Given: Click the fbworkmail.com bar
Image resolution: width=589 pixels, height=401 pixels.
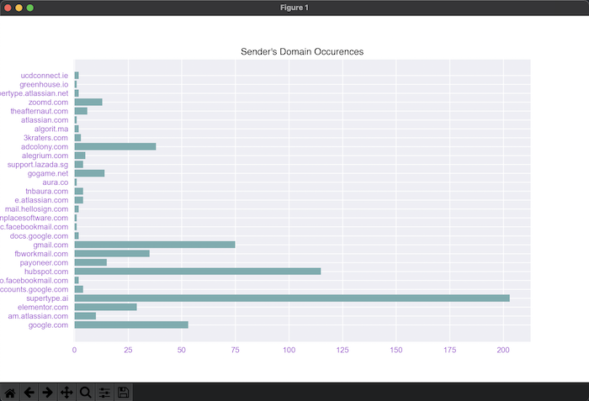Looking at the screenshot, I should pos(112,253).
